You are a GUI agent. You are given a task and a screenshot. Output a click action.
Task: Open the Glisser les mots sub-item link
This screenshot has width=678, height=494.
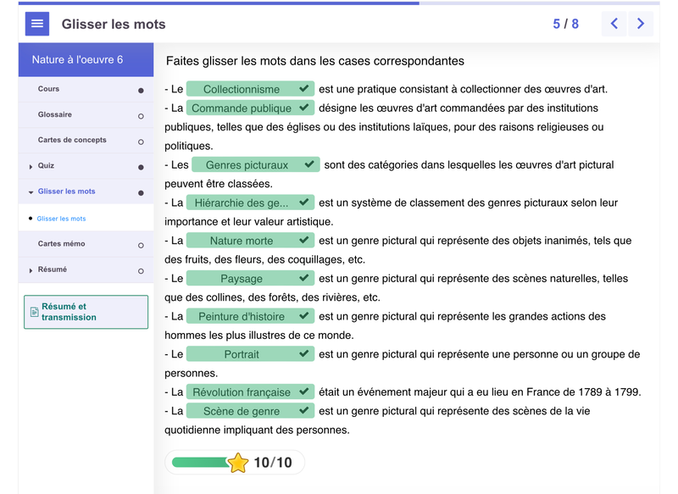pyautogui.click(x=61, y=219)
